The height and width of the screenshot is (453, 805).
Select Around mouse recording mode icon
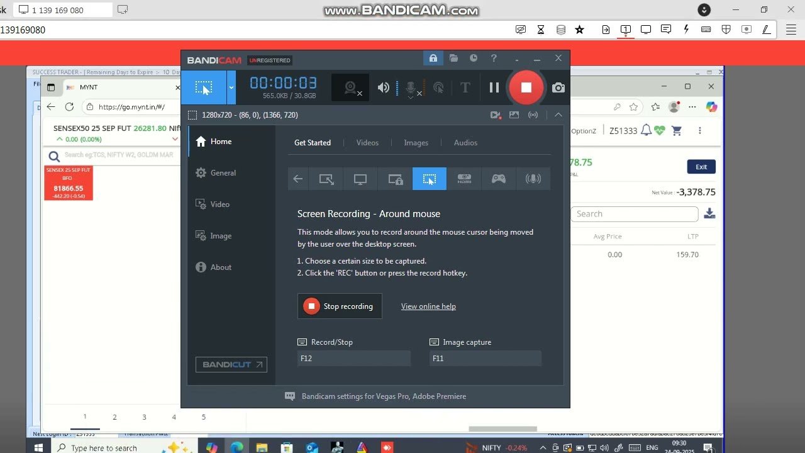point(430,179)
